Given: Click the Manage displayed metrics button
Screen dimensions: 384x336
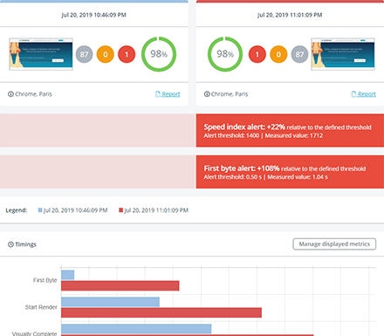Looking at the screenshot, I should (x=334, y=244).
